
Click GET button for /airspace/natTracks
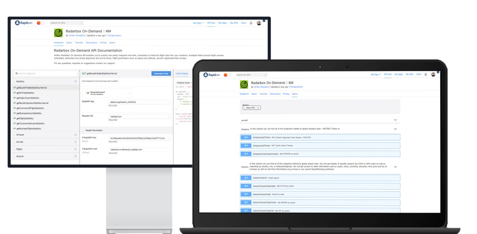pos(246,145)
